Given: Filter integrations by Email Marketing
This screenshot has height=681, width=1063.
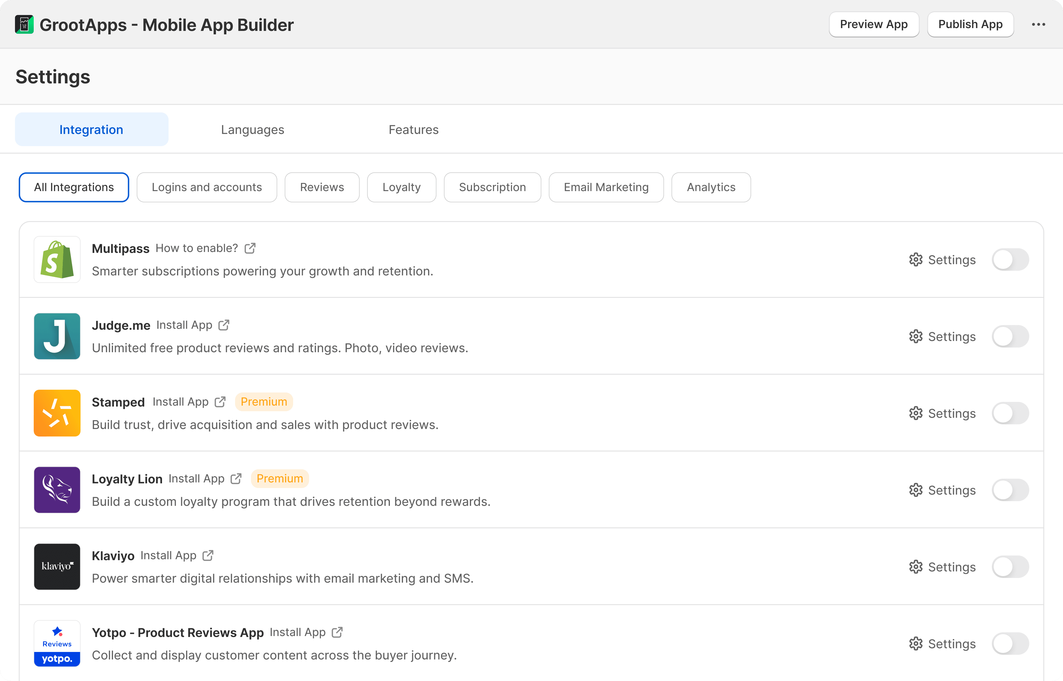Looking at the screenshot, I should coord(606,187).
